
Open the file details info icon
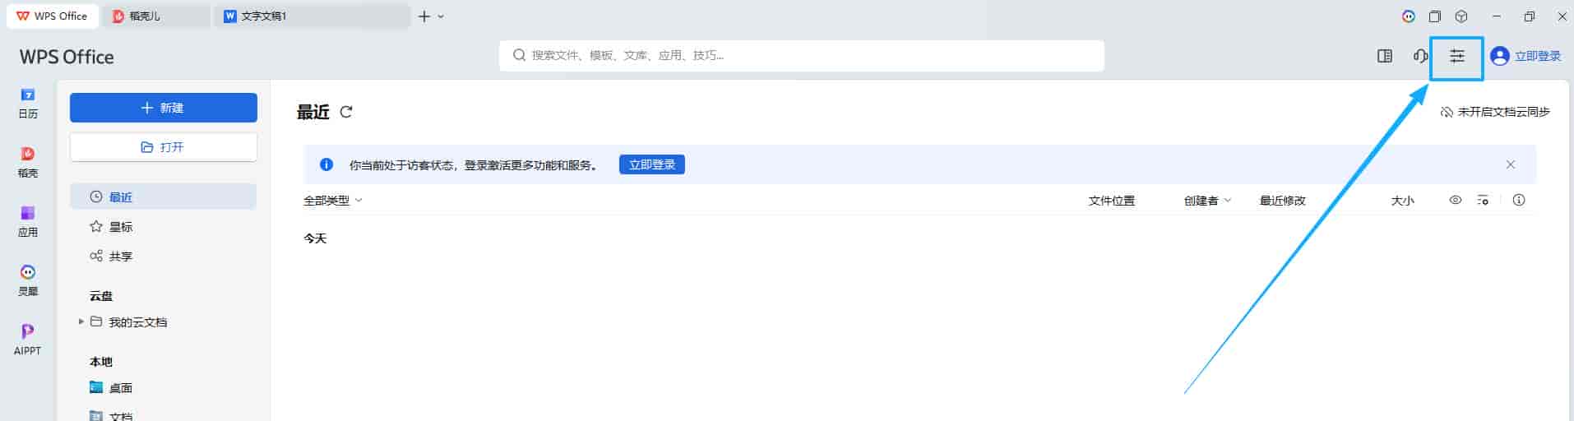(x=1519, y=200)
